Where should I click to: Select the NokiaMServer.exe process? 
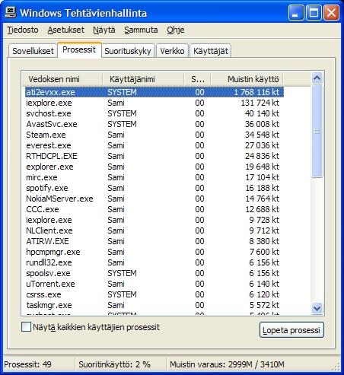coord(154,199)
